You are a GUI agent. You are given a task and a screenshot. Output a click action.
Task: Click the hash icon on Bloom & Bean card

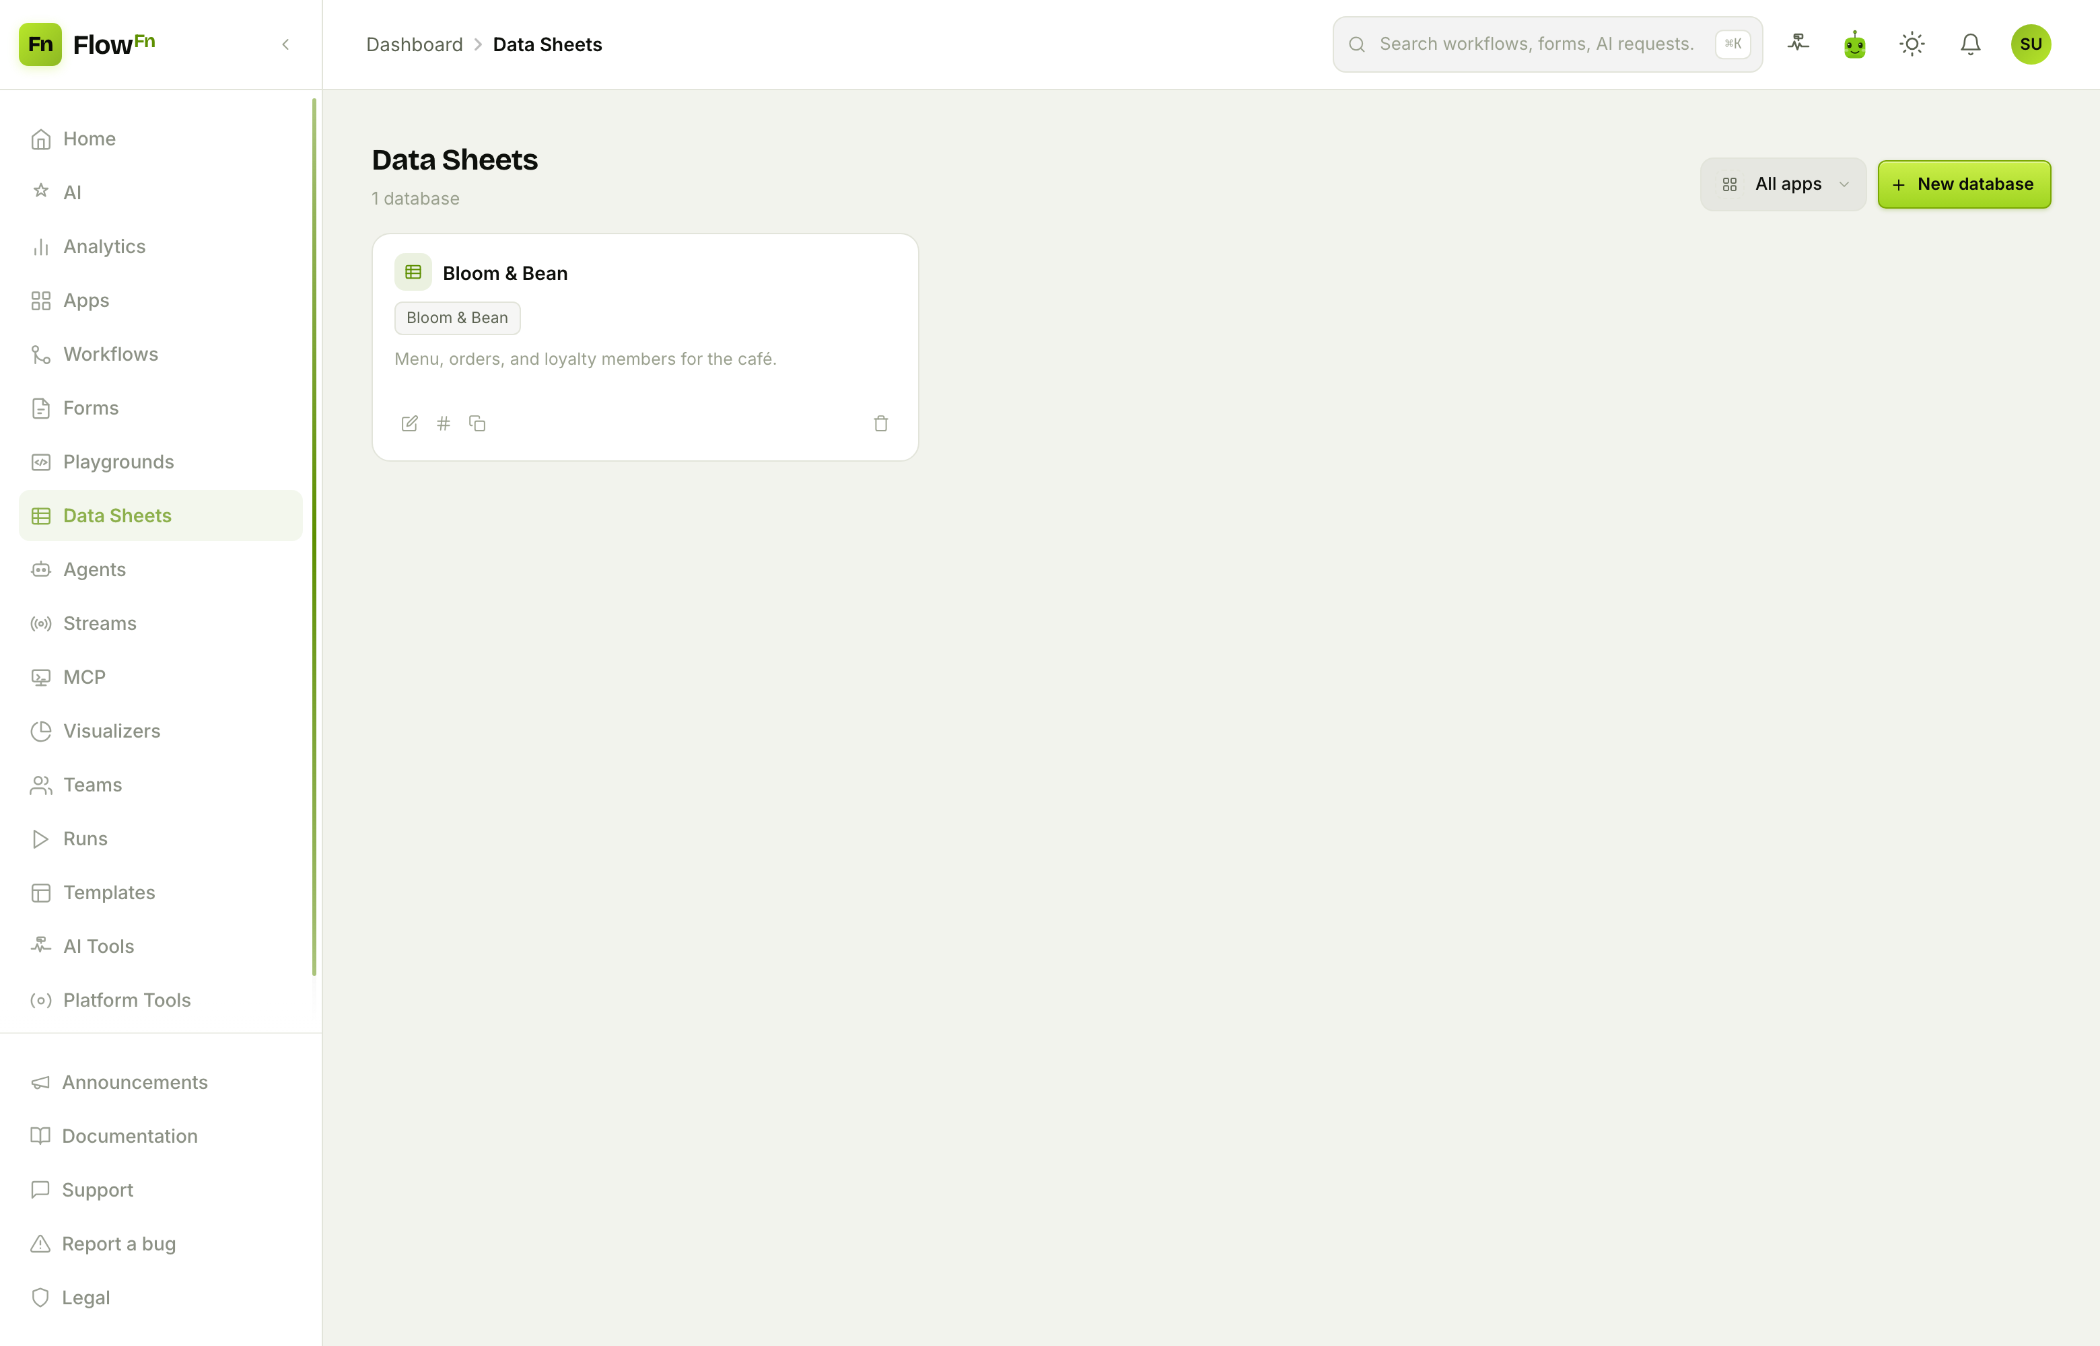(443, 424)
